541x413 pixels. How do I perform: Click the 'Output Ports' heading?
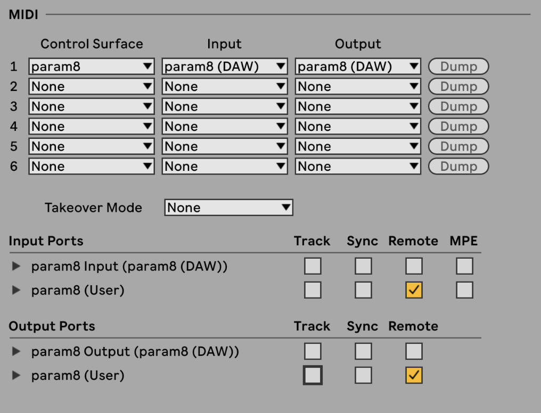coord(52,326)
